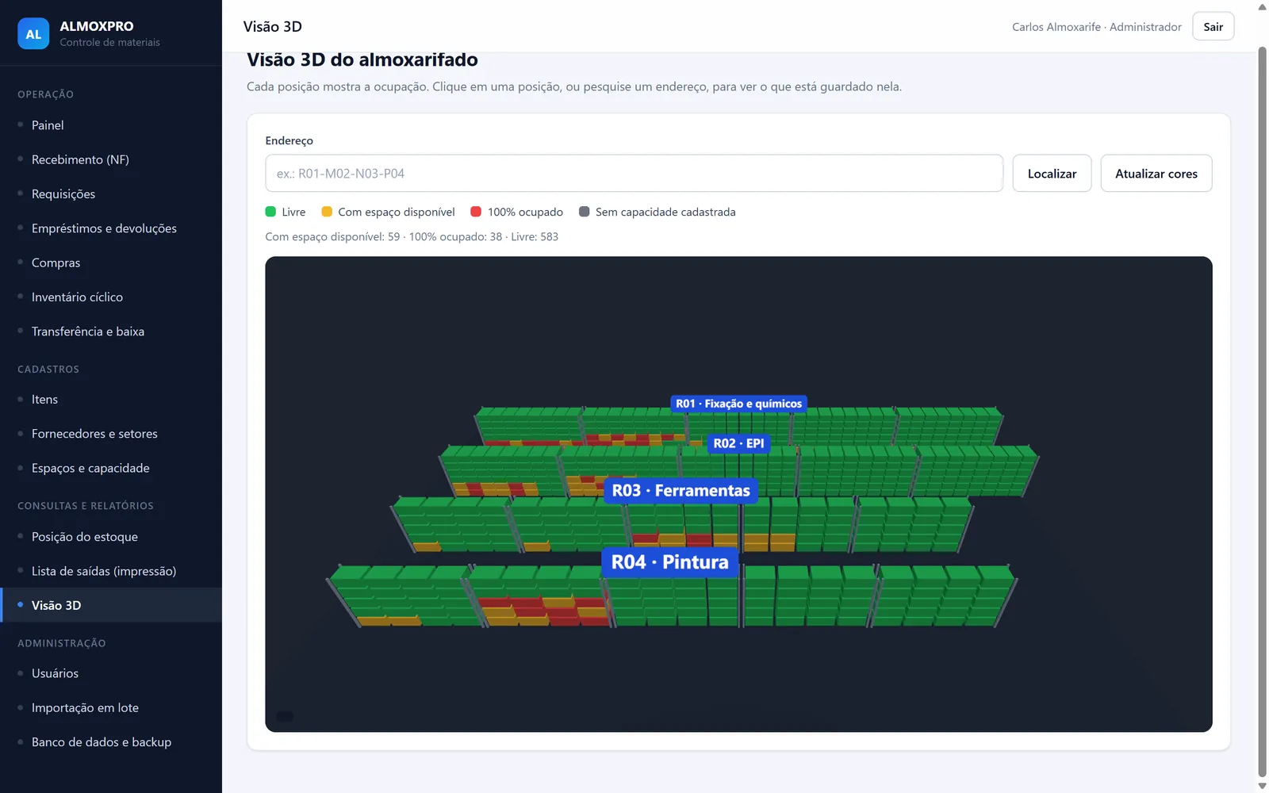Image resolution: width=1269 pixels, height=793 pixels.
Task: Click the occupancy summary text 'Livre: 583'
Action: 535,236
